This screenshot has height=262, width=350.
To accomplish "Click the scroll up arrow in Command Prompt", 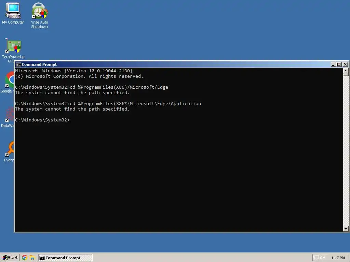I will coord(346,71).
